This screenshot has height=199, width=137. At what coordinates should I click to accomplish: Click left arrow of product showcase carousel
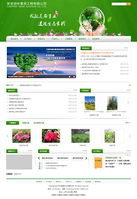[x=8, y=136]
